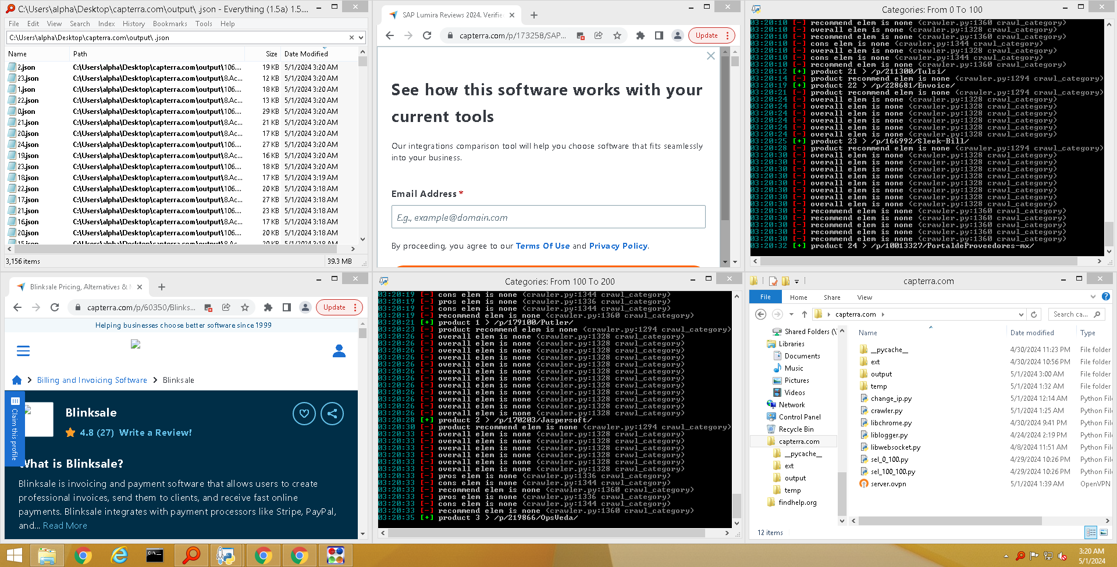
Task: Click the Capterra home icon in breadcrumb
Action: click(x=17, y=380)
